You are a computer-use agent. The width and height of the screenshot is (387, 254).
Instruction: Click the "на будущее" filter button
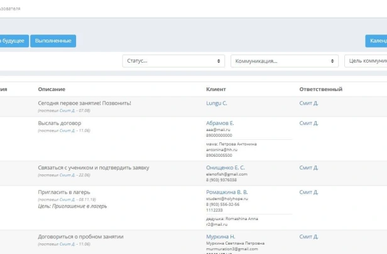(x=13, y=41)
